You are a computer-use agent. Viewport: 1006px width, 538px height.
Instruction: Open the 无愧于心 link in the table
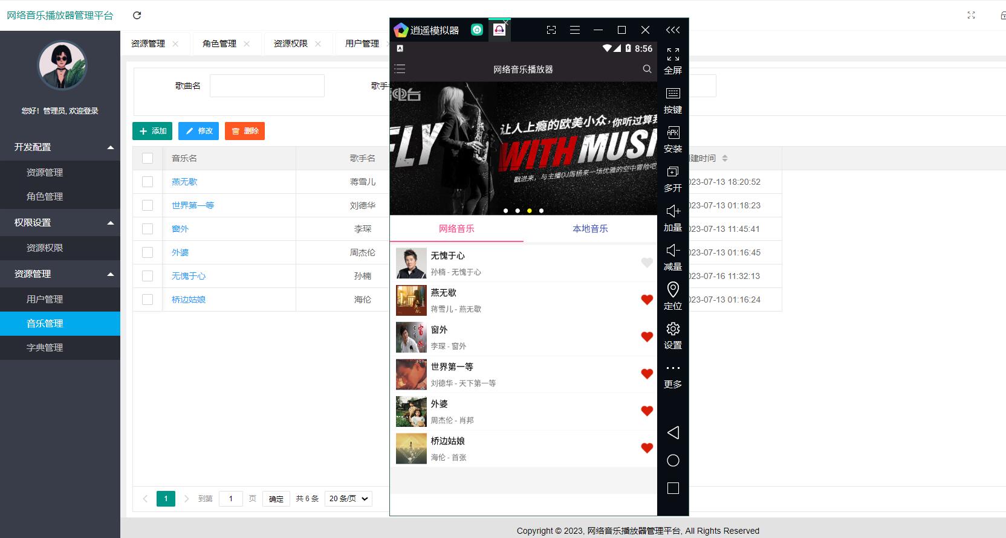click(189, 276)
